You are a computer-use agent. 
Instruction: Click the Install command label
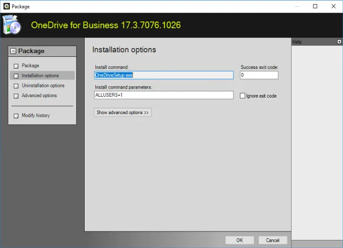(111, 67)
